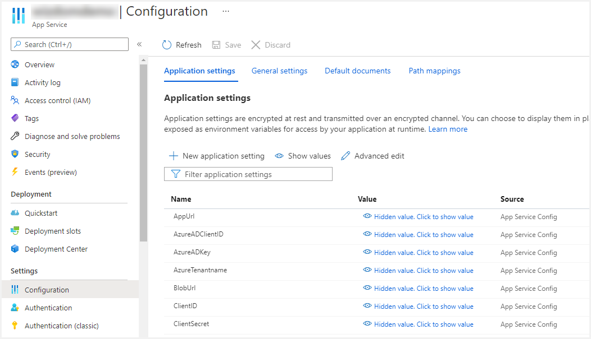Sort by the Name column header
Screen dimensions: 591x339
[181, 199]
